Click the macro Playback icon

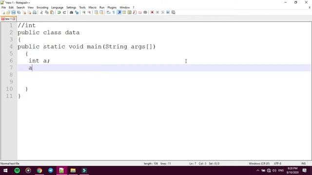(x=162, y=12)
